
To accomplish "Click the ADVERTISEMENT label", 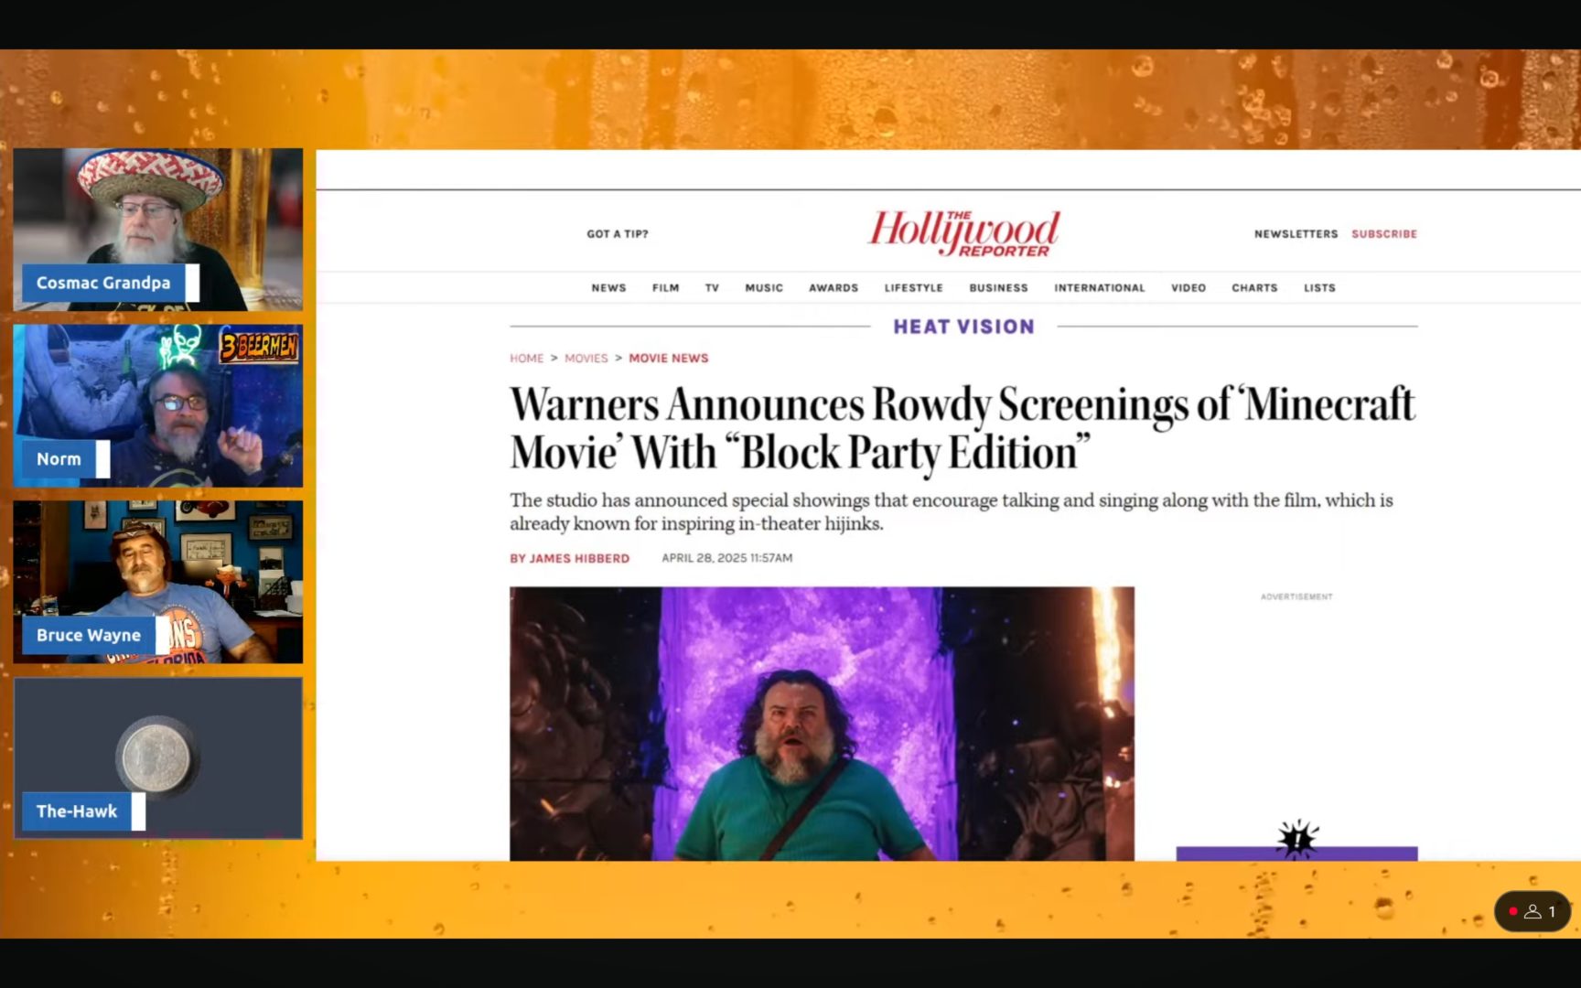I will [x=1296, y=596].
